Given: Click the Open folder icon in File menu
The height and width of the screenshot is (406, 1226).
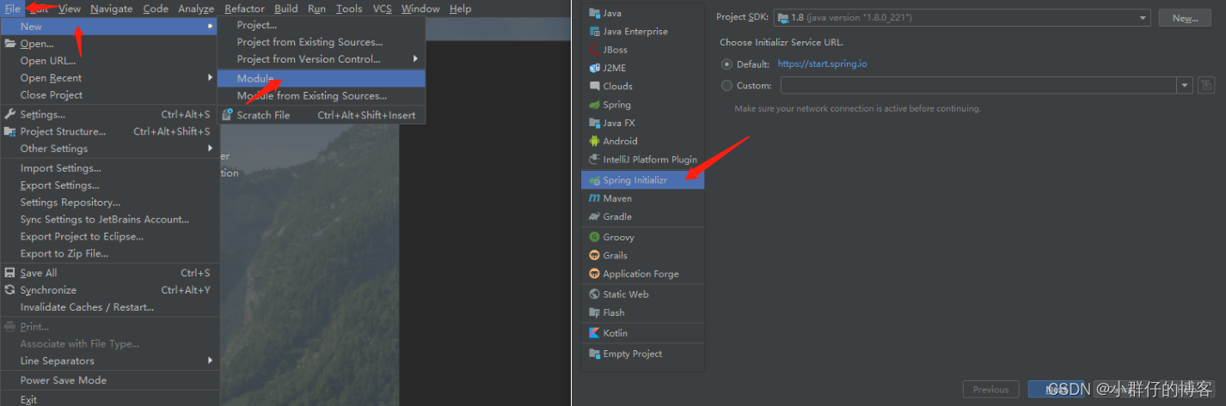Looking at the screenshot, I should click(10, 44).
